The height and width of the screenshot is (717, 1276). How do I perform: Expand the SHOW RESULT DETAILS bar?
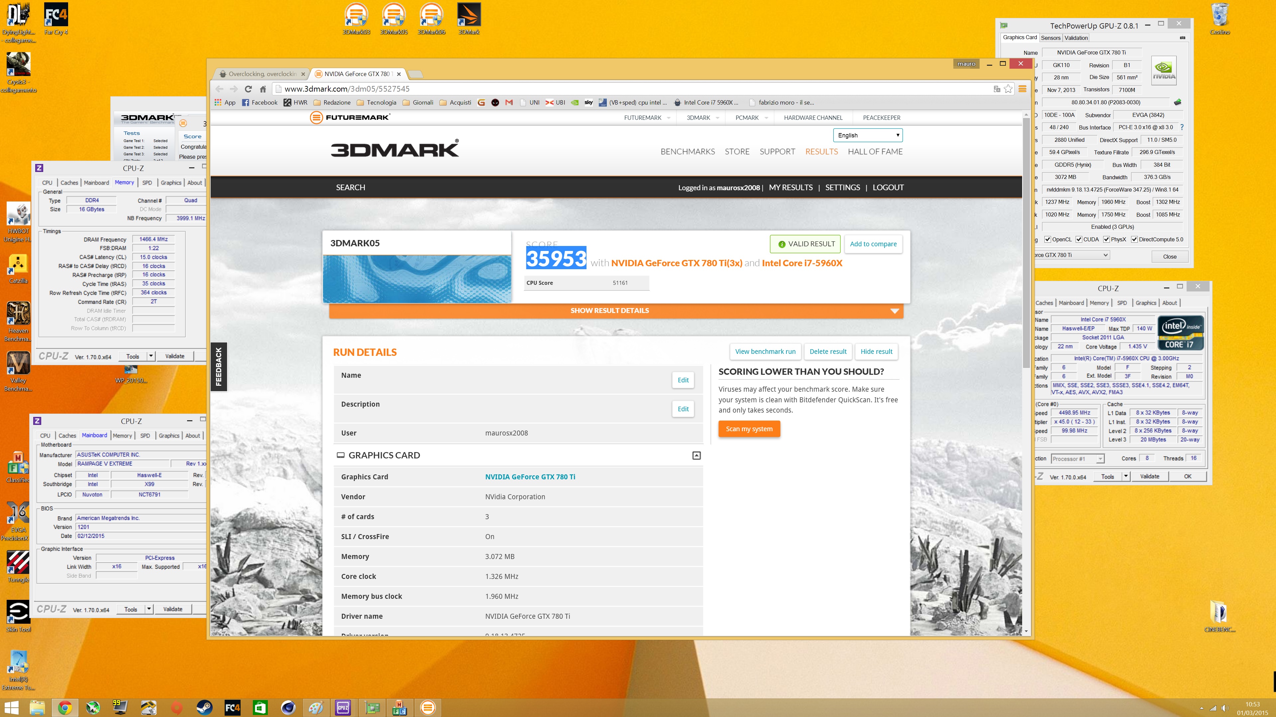coord(616,311)
